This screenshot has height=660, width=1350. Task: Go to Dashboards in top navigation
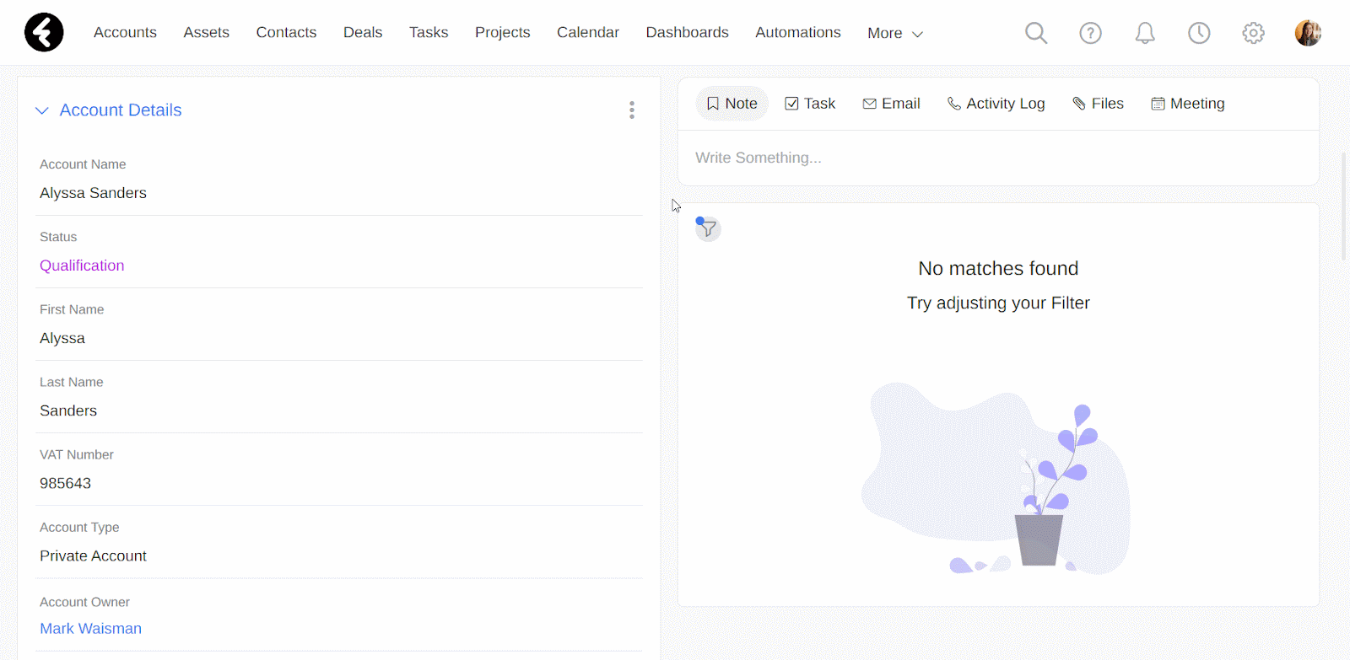pyautogui.click(x=688, y=32)
